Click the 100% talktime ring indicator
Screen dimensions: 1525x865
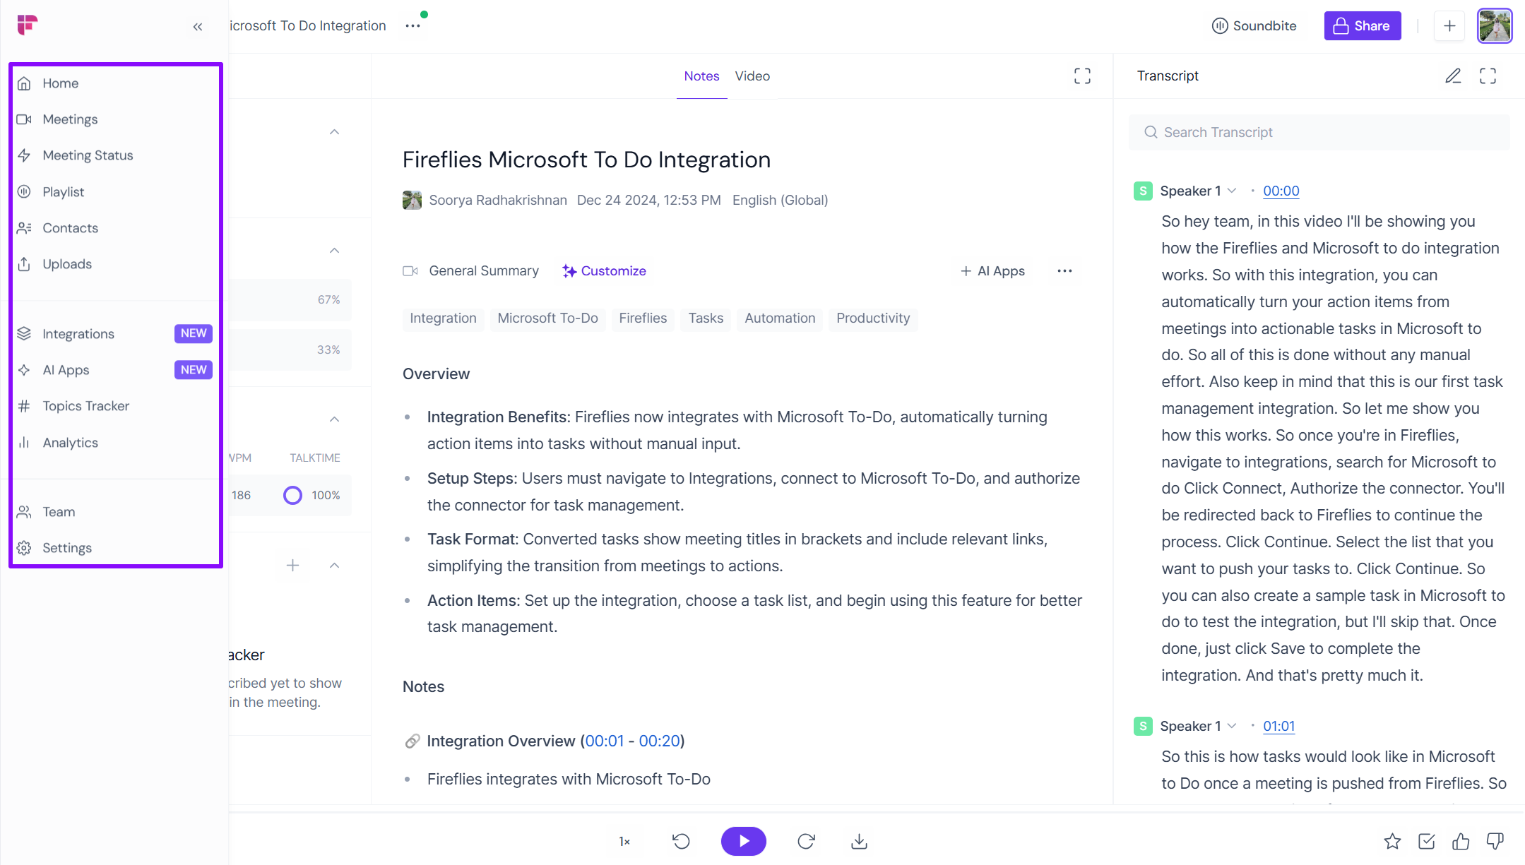click(x=292, y=496)
